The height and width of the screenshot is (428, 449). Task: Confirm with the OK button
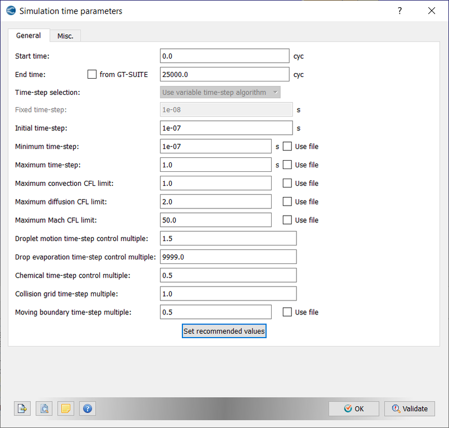pyautogui.click(x=354, y=408)
